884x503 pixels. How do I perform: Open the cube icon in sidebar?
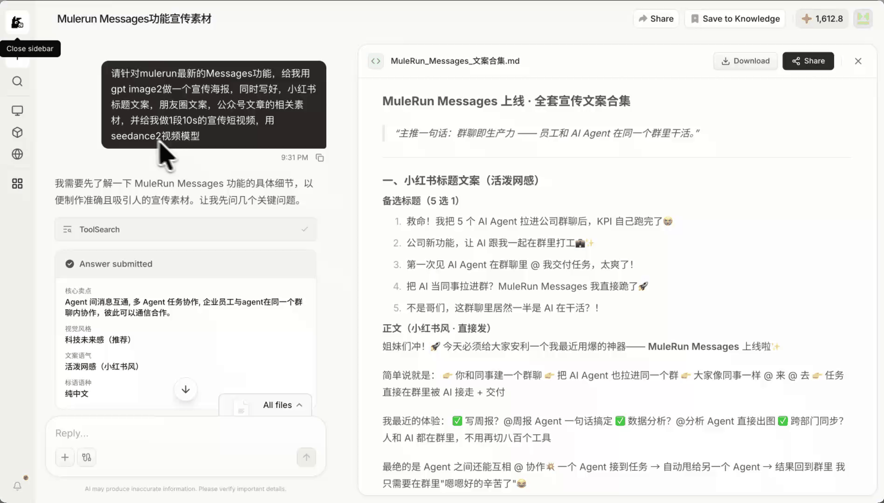[17, 133]
